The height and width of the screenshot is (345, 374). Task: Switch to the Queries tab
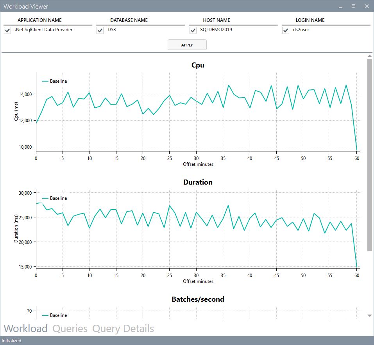[x=70, y=329]
